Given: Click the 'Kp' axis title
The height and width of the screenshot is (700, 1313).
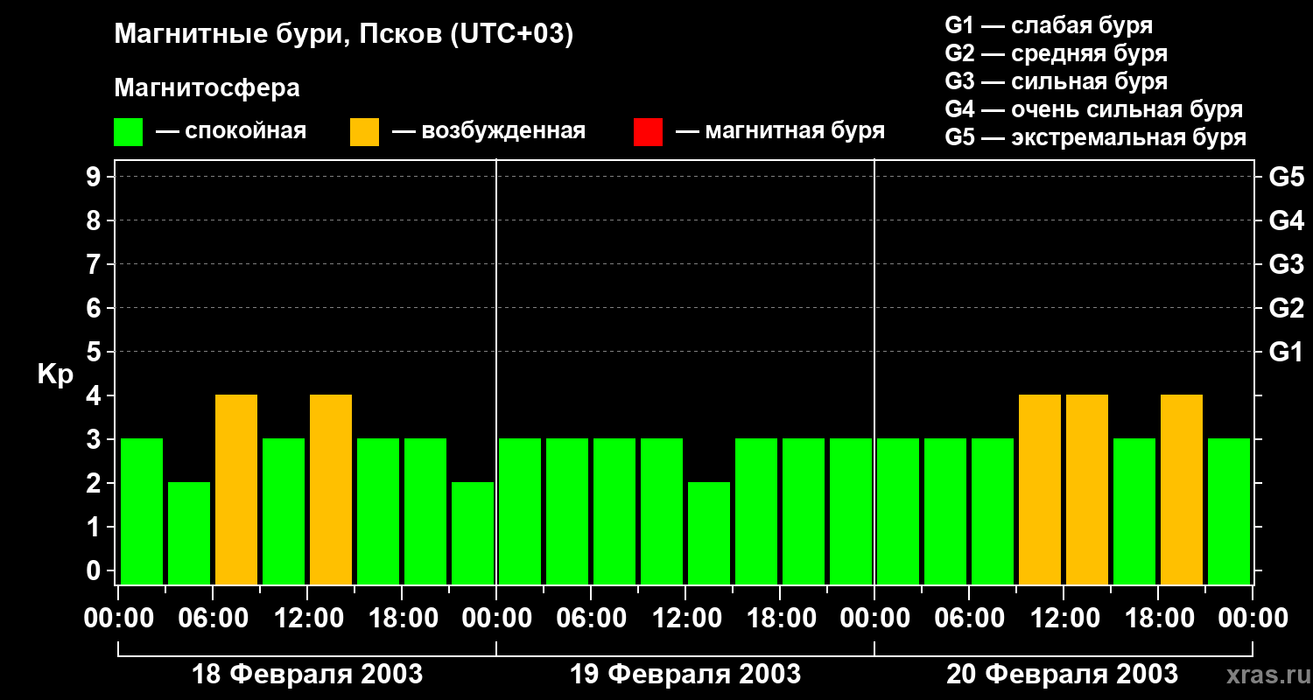Looking at the screenshot, I should coord(55,374).
